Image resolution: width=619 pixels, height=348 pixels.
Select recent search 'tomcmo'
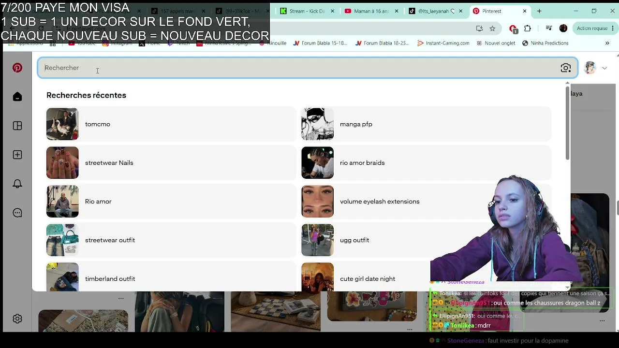pos(171,124)
